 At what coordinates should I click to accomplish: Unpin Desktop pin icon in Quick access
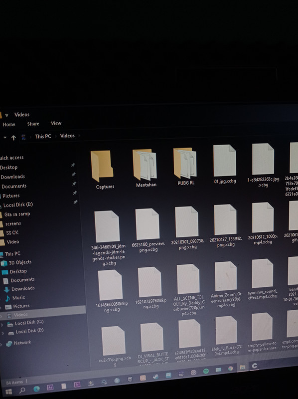click(73, 165)
